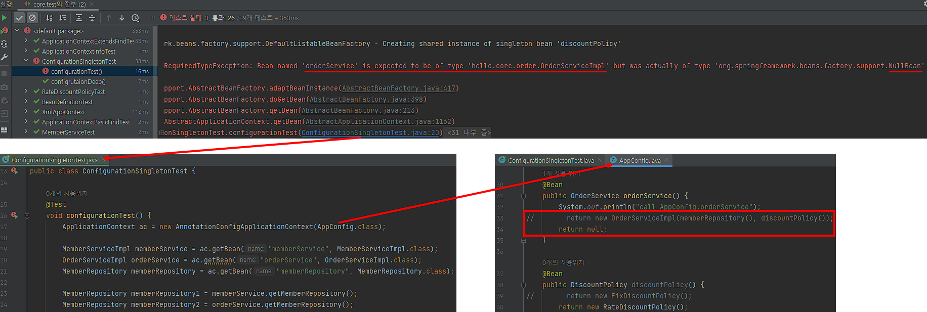The height and width of the screenshot is (312, 927).
Task: Rerun the tests with the green play icon
Action: click(5, 18)
